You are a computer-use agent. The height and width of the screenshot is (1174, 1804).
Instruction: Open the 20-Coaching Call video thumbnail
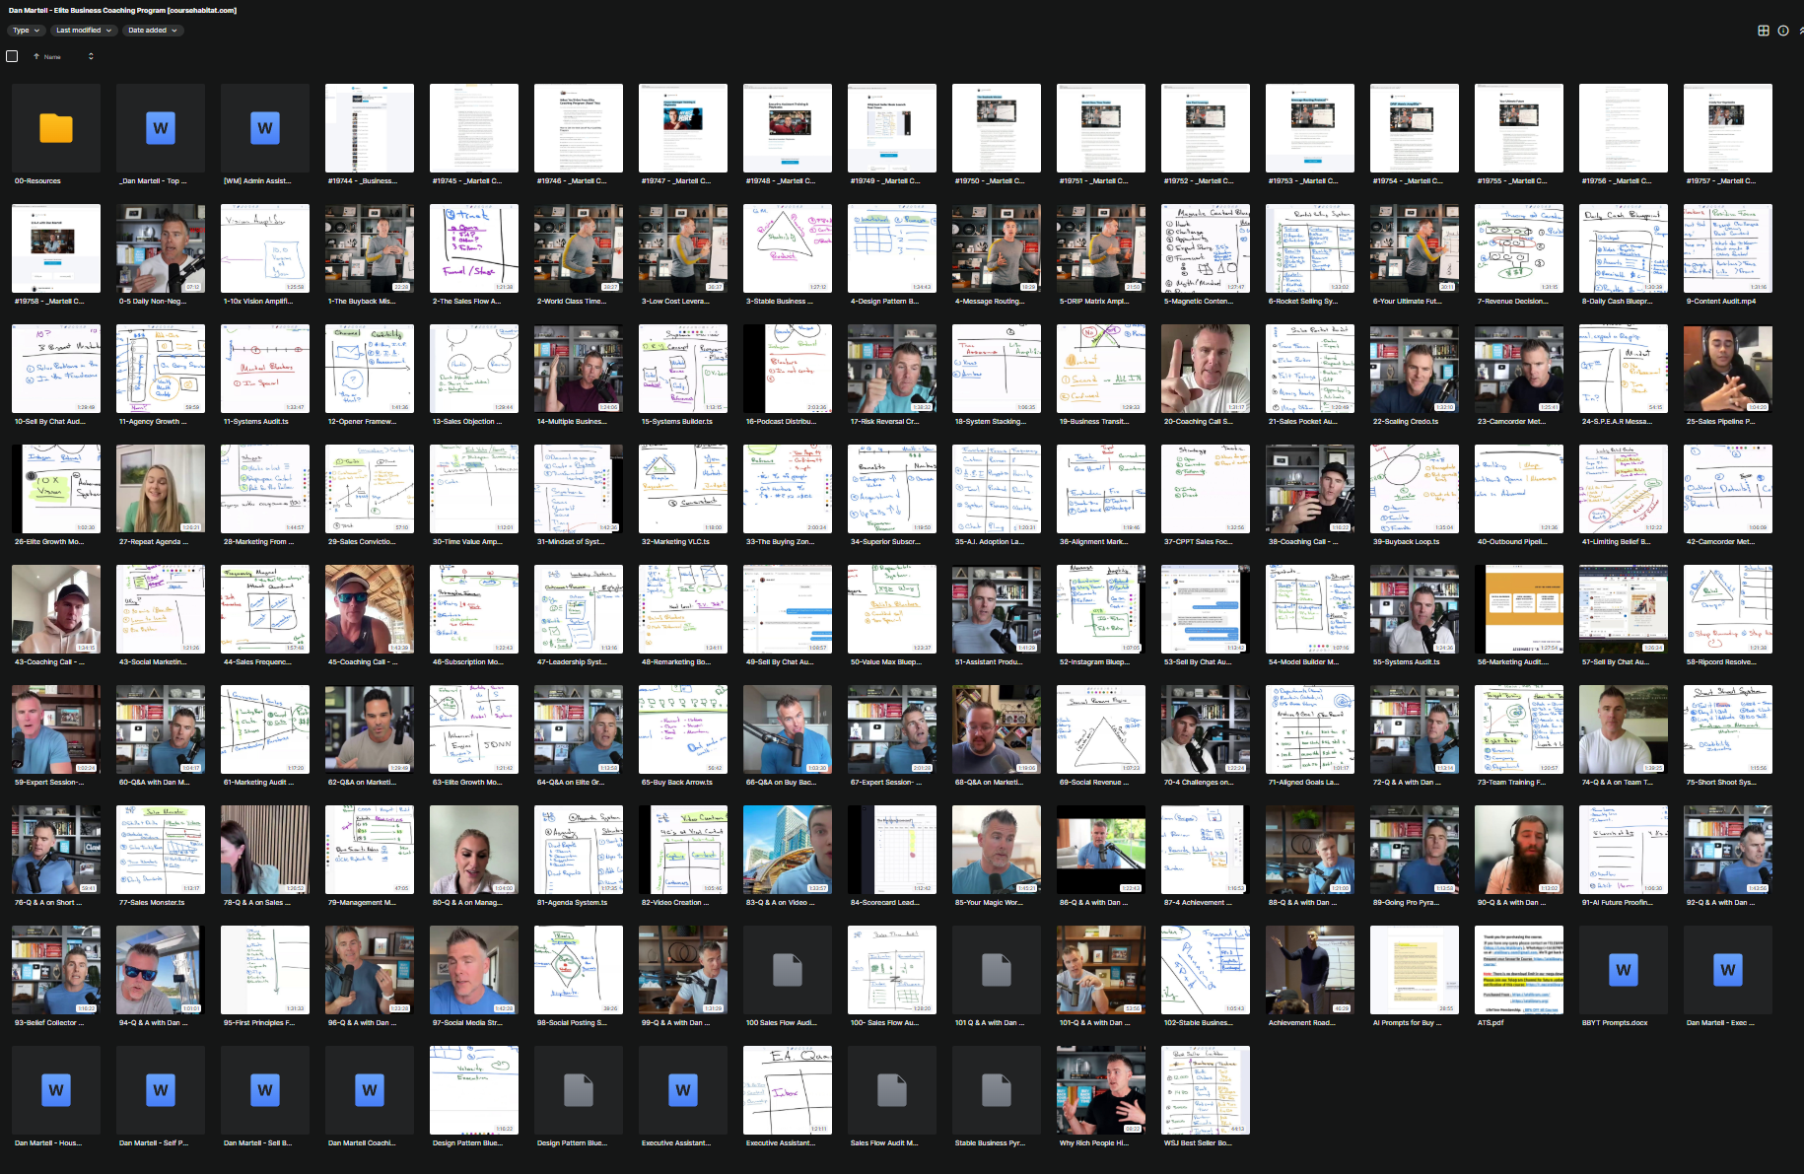point(1205,369)
